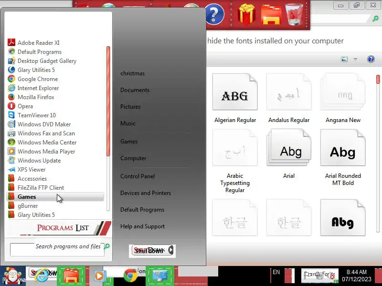The width and height of the screenshot is (382, 286).
Task: Open the taskbar clock showing 8:44 AM
Action: click(356, 276)
